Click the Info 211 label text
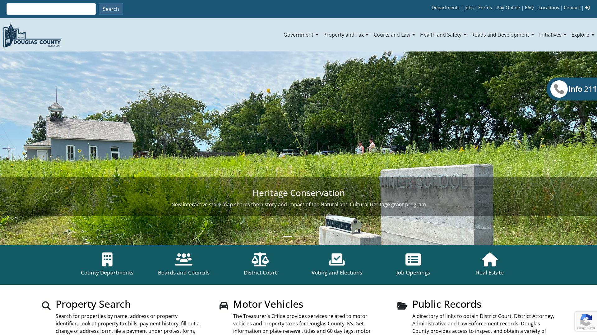The height and width of the screenshot is (335, 597). pyautogui.click(x=582, y=89)
